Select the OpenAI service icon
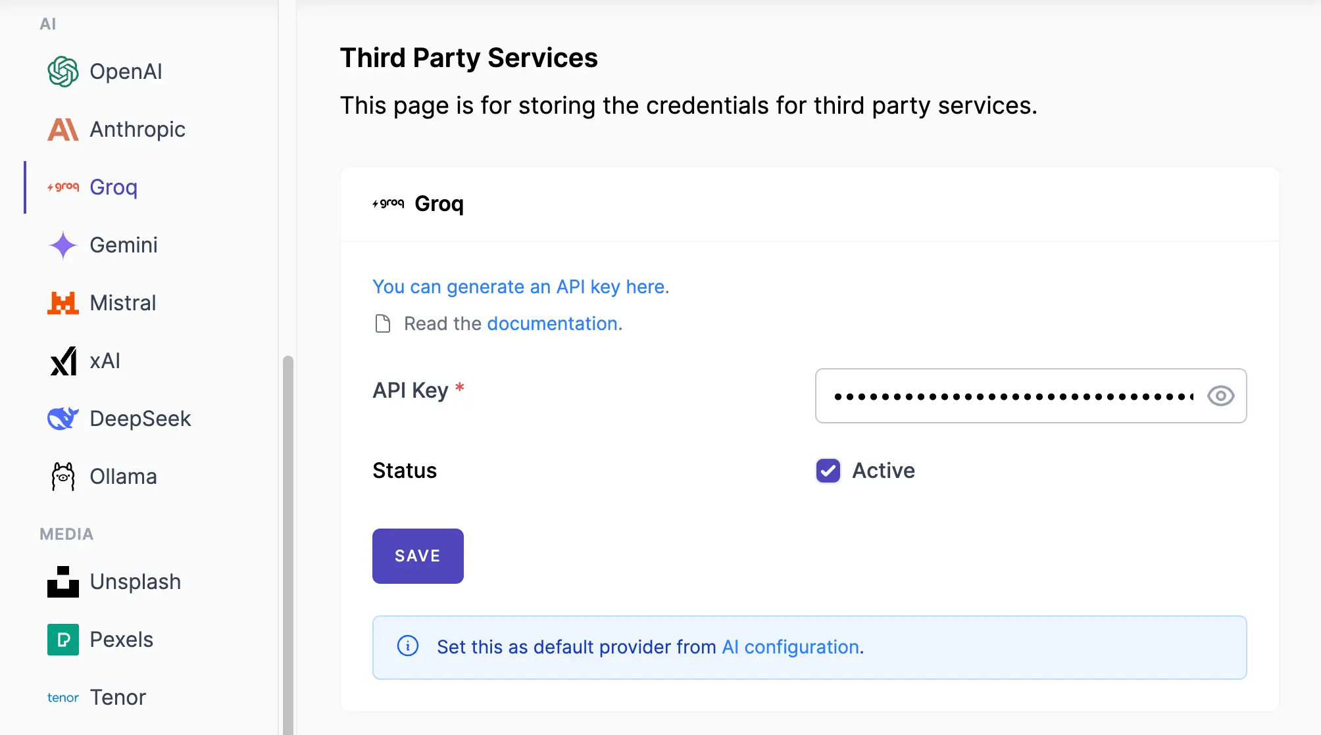Image resolution: width=1321 pixels, height=735 pixels. (63, 71)
